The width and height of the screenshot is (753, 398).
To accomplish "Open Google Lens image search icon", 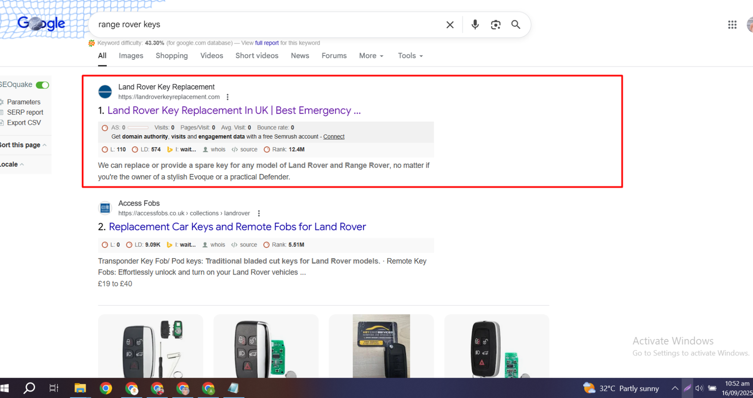I will 496,25.
